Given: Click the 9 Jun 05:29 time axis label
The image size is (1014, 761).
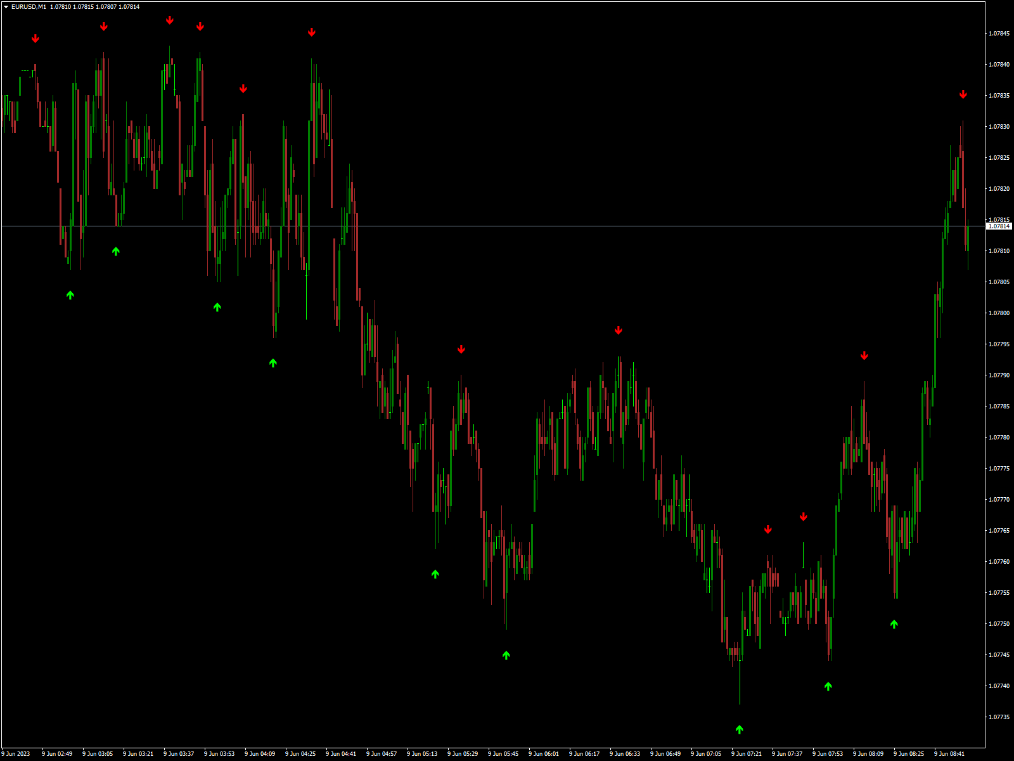Looking at the screenshot, I should click(x=463, y=754).
